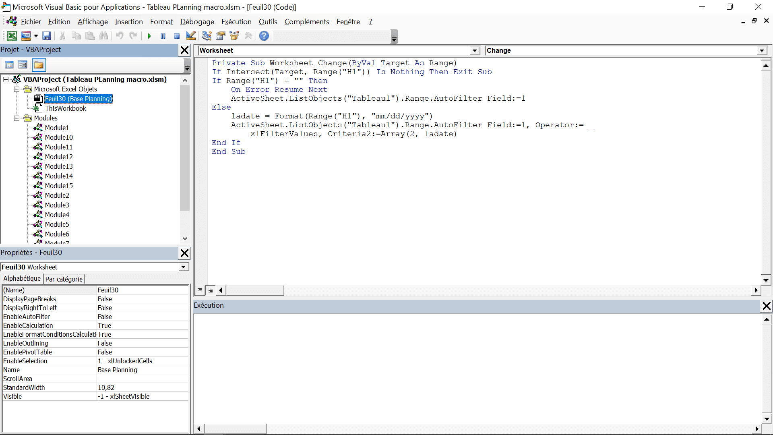
Task: Toggle Design Mode ruler-pencil icon
Action: pos(190,36)
